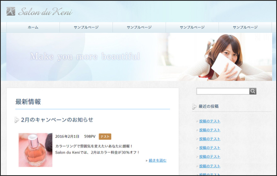The height and width of the screenshot is (176, 277).
Task: Click the first 投稿のテスト link
Action: coord(210,121)
